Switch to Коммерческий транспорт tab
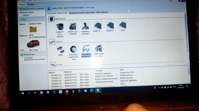Image resolution: width=199 pixels, height=111 pixels. click(x=82, y=13)
